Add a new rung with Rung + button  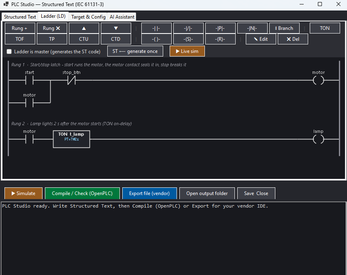tap(20, 28)
